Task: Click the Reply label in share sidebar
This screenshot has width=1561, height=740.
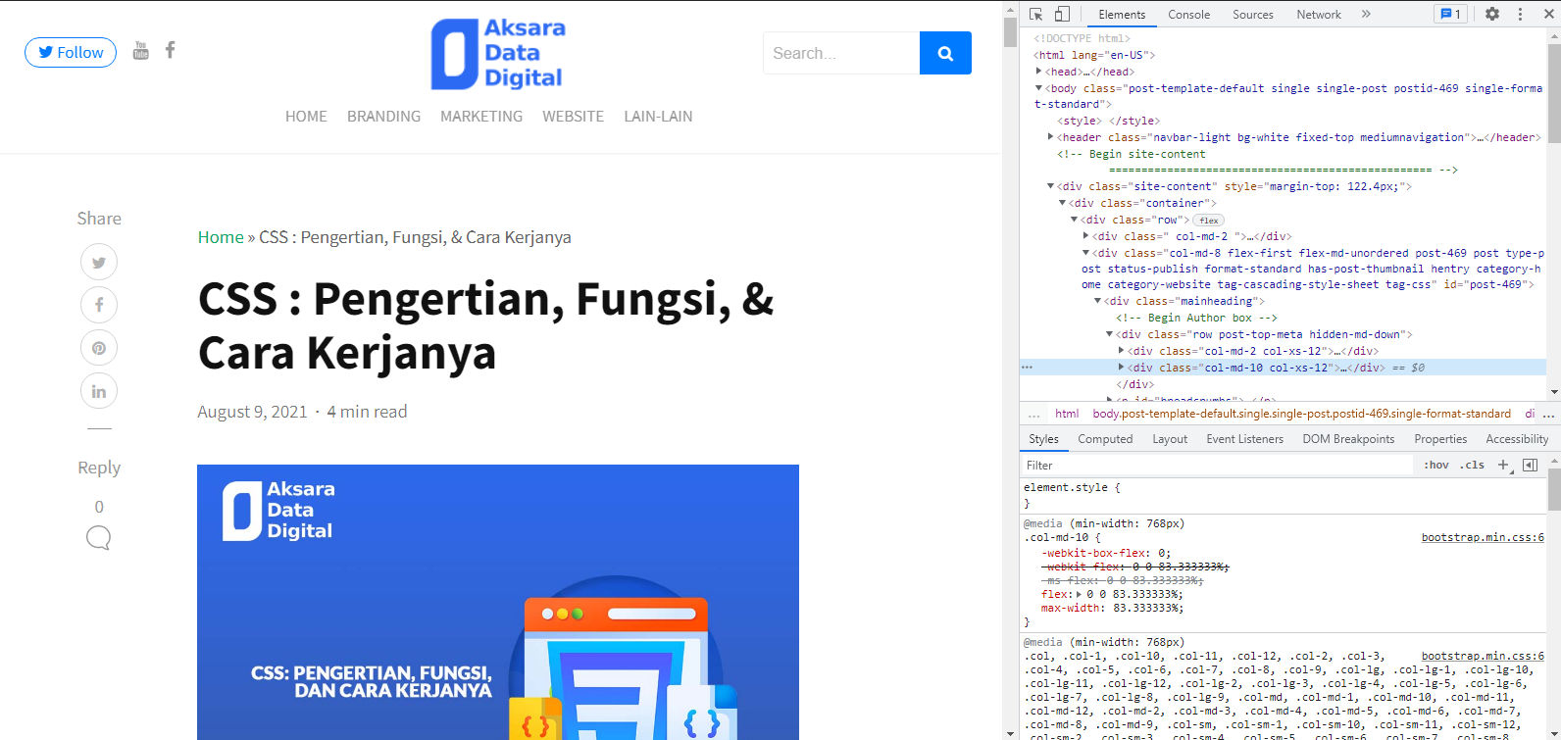Action: click(99, 468)
